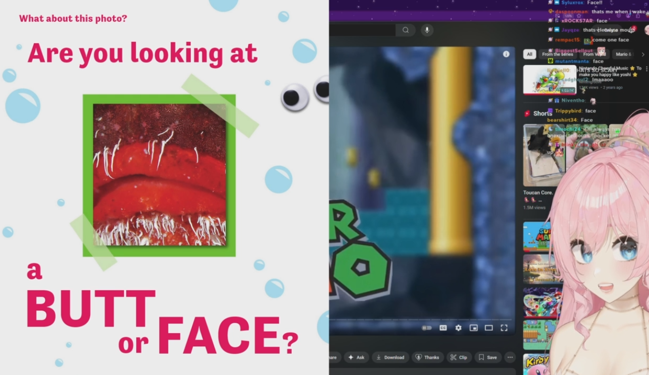
Task: Select the "All" filter chip
Action: tap(529, 54)
